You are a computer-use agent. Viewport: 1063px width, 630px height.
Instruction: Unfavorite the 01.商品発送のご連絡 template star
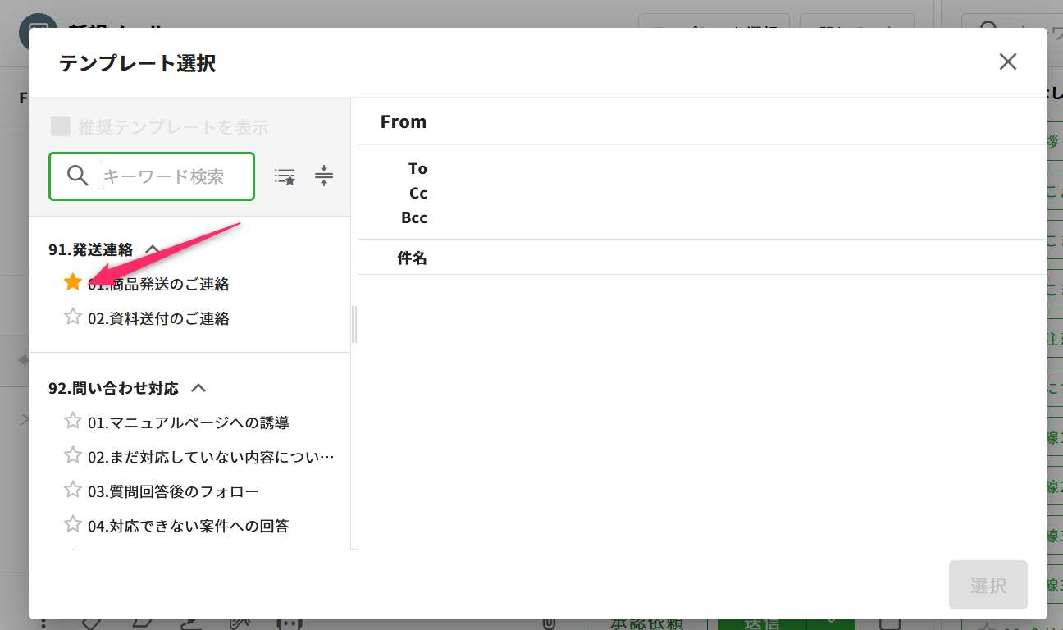tap(73, 282)
